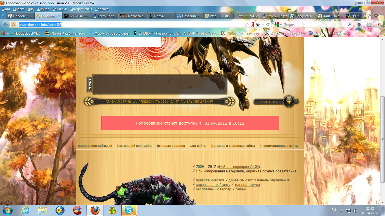Open the 'SINDIKAT - Главная ст...' bookmark

154,33
